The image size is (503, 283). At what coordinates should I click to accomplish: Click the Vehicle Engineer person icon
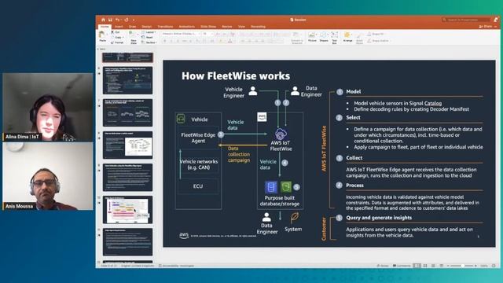click(x=253, y=91)
